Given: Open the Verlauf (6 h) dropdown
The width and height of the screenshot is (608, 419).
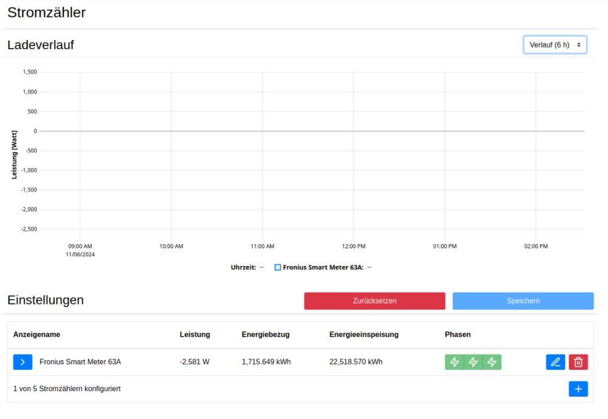Looking at the screenshot, I should (554, 45).
